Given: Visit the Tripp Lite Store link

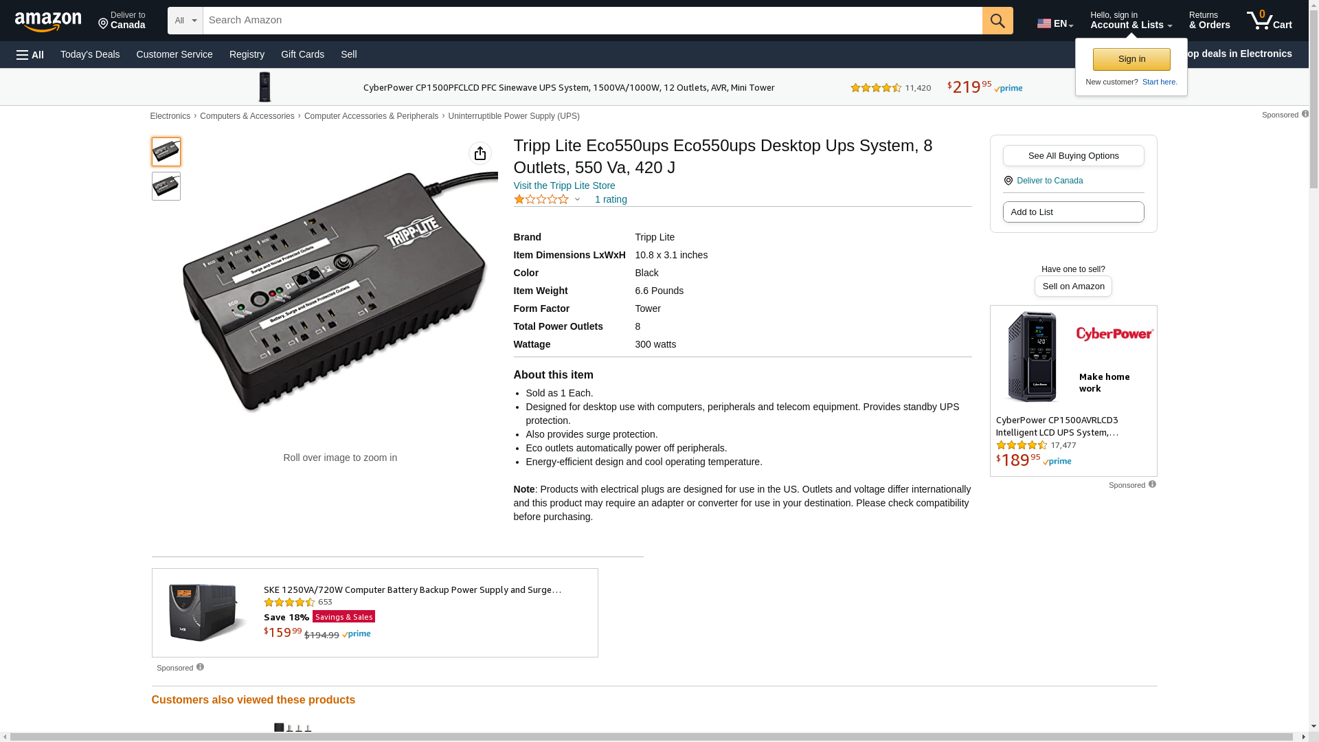Looking at the screenshot, I should coord(564,185).
